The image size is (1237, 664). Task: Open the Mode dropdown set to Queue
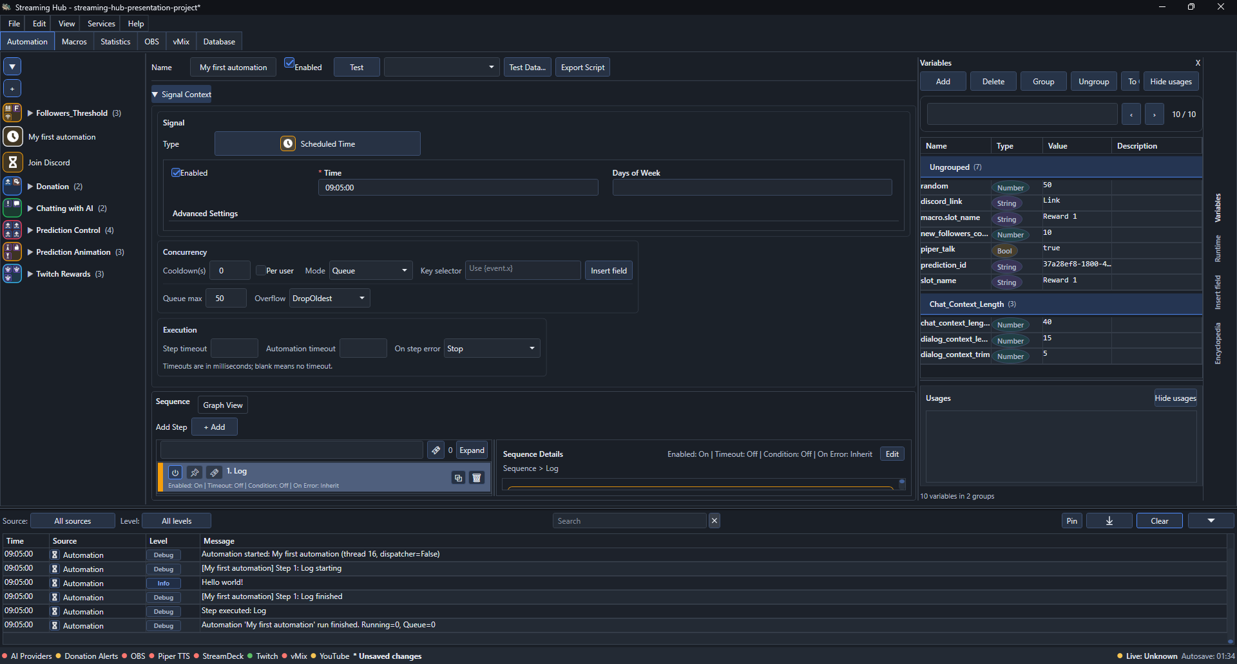[x=371, y=270]
